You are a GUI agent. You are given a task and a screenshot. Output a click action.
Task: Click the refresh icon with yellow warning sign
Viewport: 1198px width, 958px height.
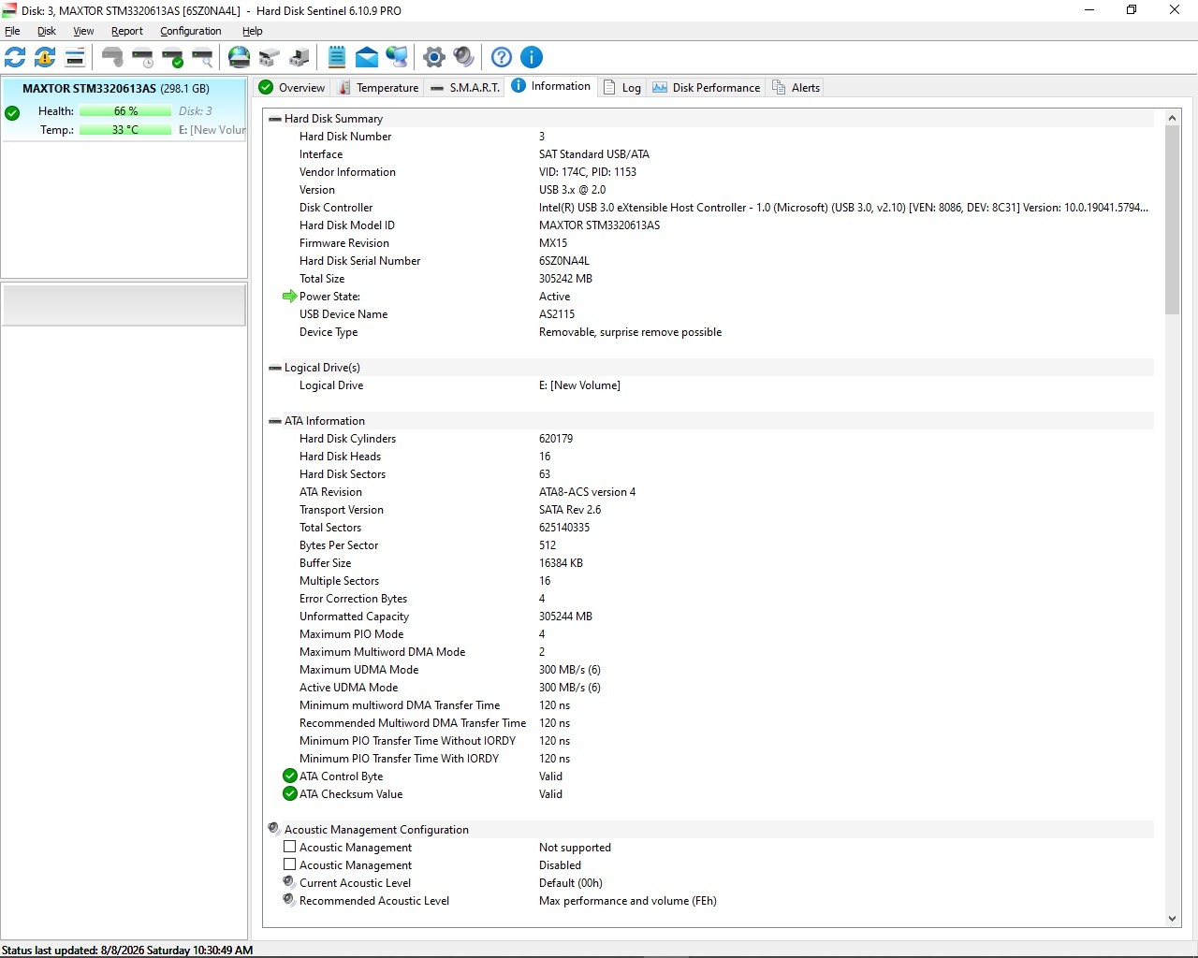click(45, 57)
